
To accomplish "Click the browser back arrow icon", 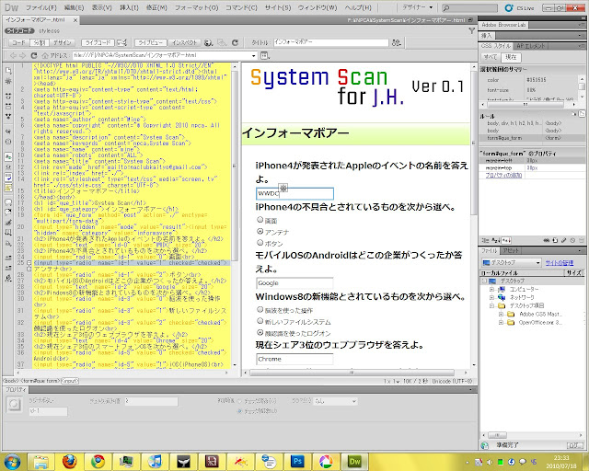I will pos(13,55).
